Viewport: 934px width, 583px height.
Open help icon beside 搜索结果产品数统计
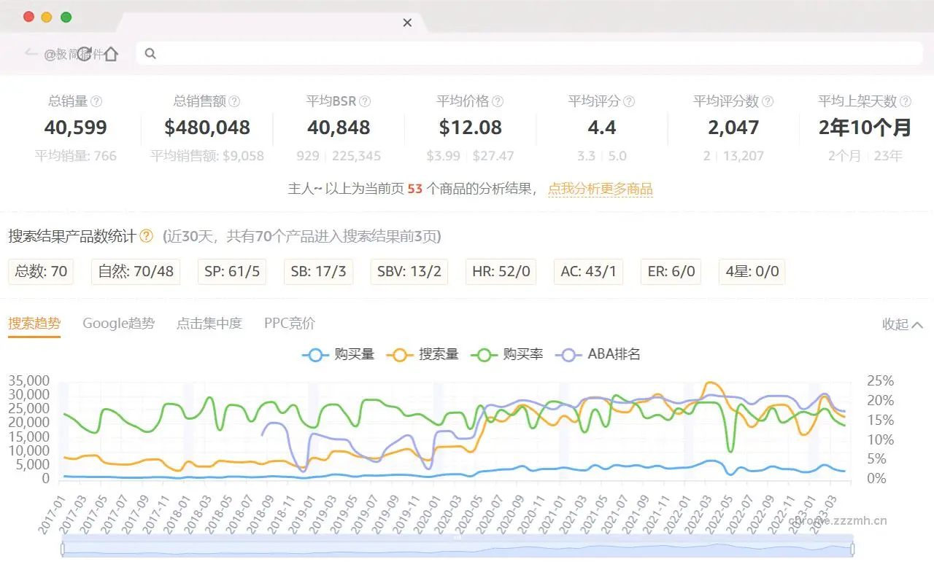tap(146, 236)
